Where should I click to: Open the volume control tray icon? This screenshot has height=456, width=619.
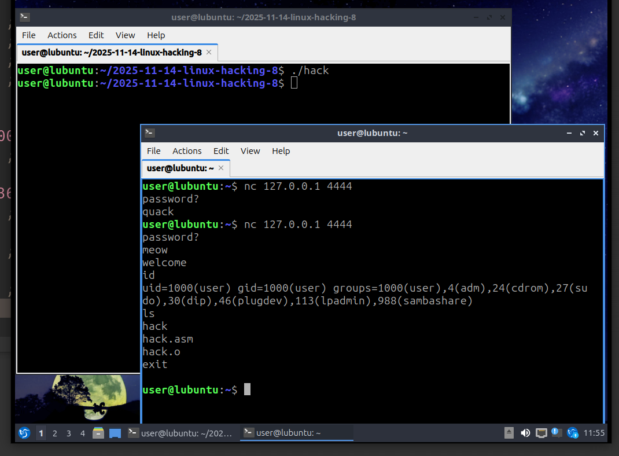click(x=525, y=433)
